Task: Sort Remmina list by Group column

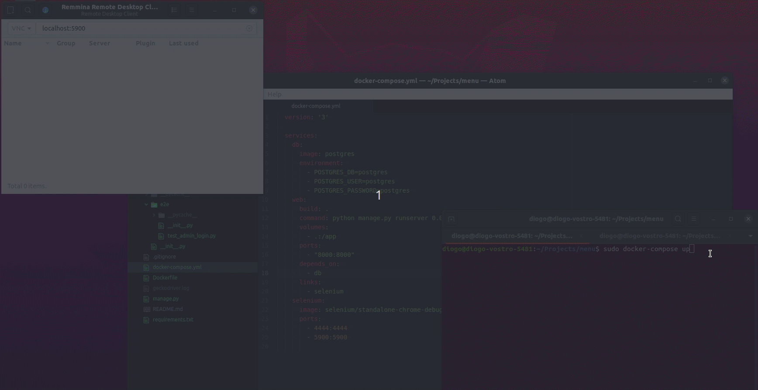Action: (66, 43)
